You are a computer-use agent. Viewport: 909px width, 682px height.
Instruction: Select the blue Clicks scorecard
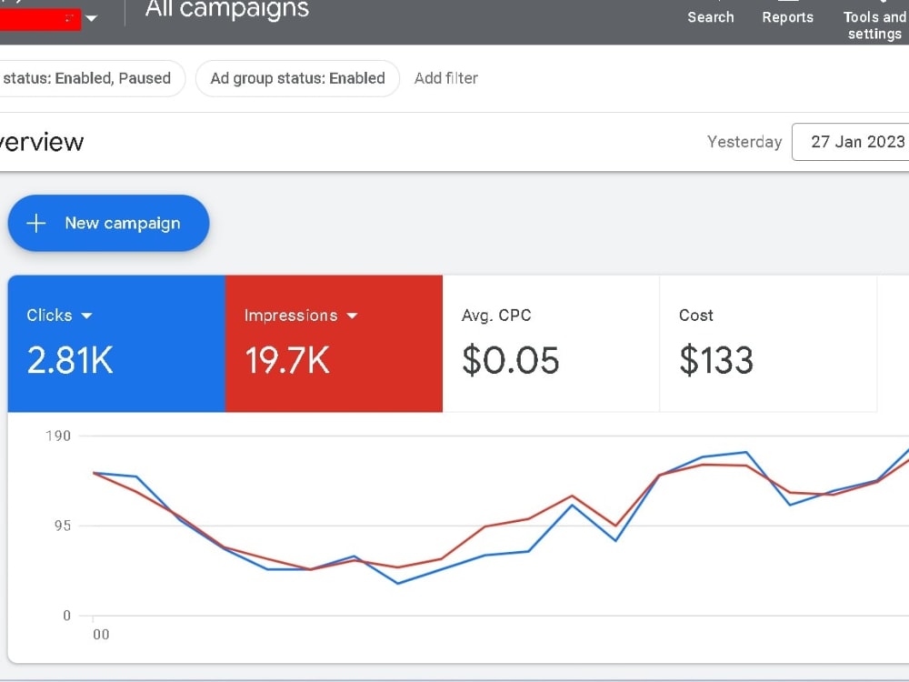[x=116, y=344]
